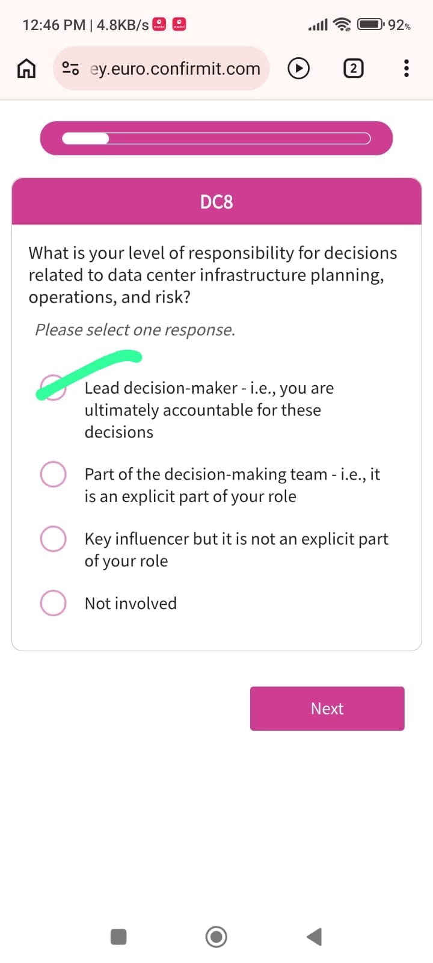Select Not involved radio option
Viewport: 433px width, 963px height.
click(x=53, y=603)
